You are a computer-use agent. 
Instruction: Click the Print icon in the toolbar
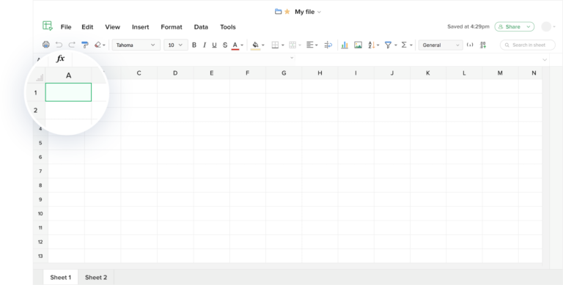[46, 45]
